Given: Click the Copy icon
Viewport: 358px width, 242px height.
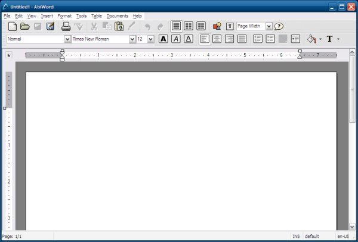Looking at the screenshot, I should click(107, 26).
